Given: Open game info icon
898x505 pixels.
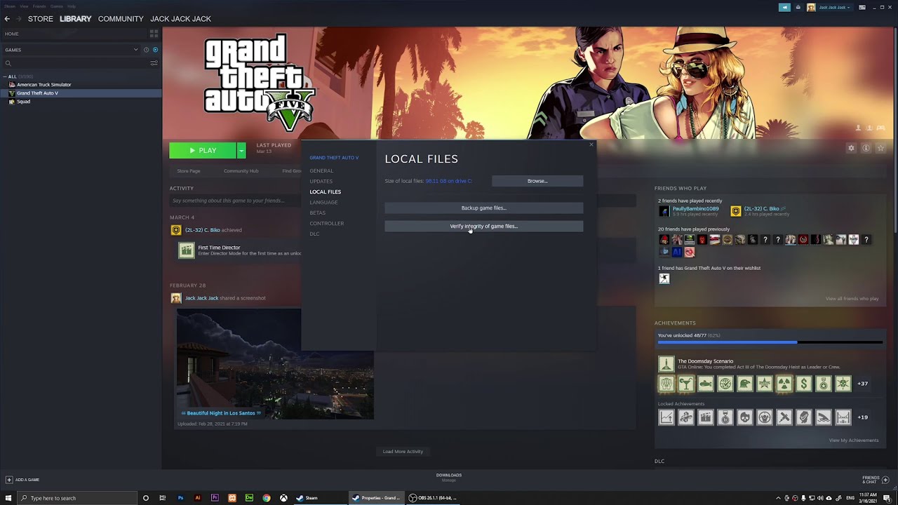Looking at the screenshot, I should tap(866, 148).
